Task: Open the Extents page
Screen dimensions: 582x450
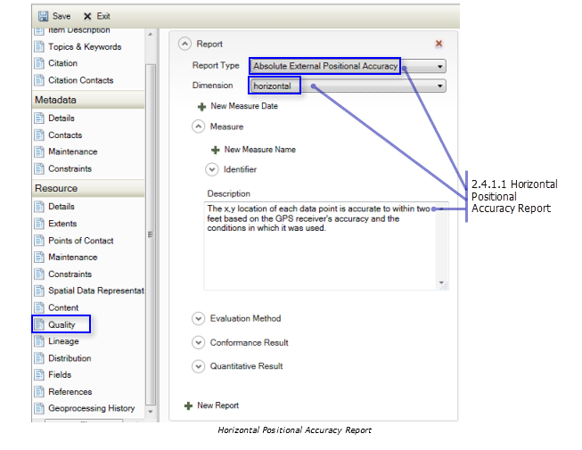Action: coord(62,224)
